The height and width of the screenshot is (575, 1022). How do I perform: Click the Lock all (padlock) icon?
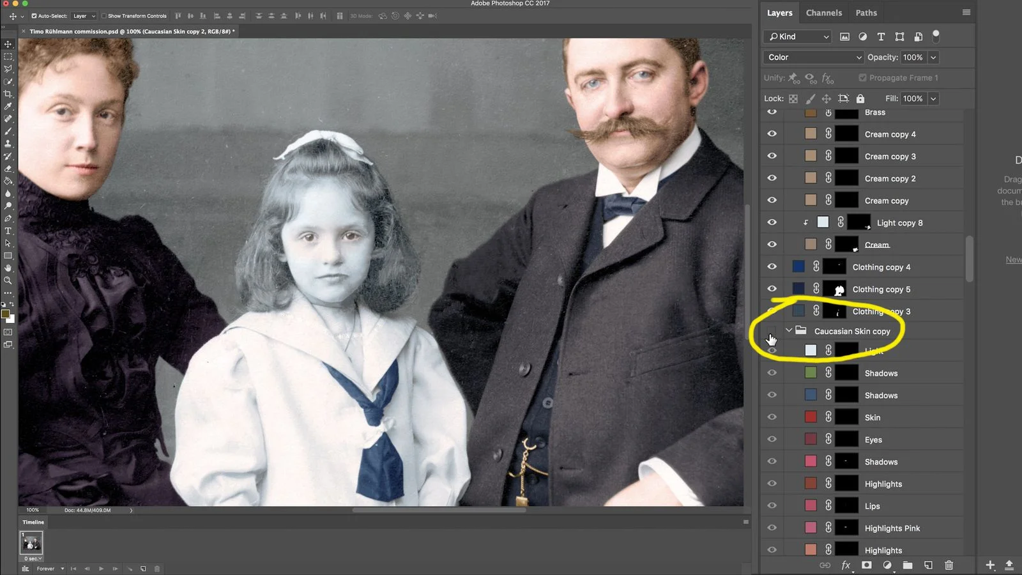pyautogui.click(x=860, y=98)
